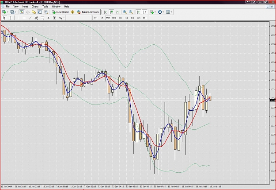Click the New Chart icon
276x190 pixels.
tap(4, 12)
